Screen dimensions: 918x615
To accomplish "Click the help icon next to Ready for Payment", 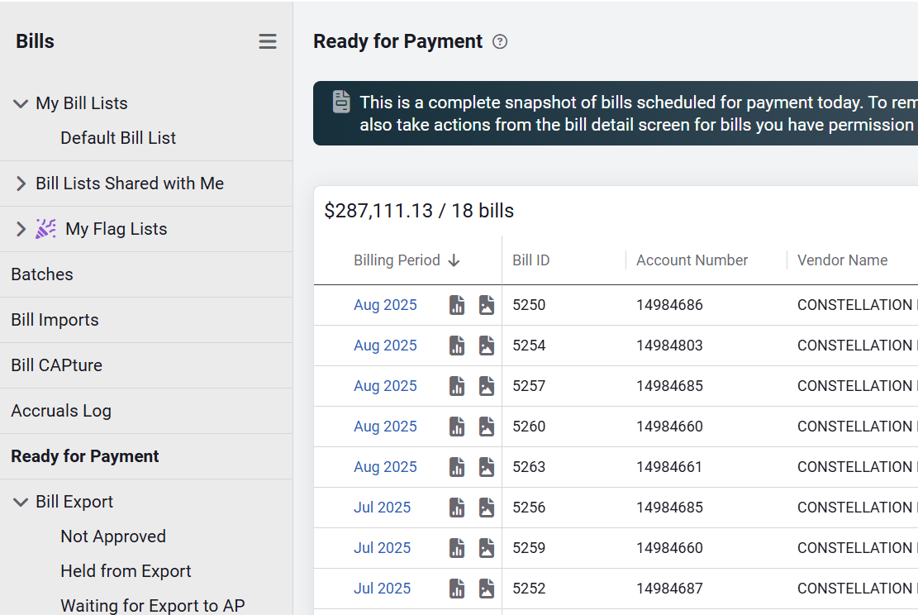I will click(500, 41).
